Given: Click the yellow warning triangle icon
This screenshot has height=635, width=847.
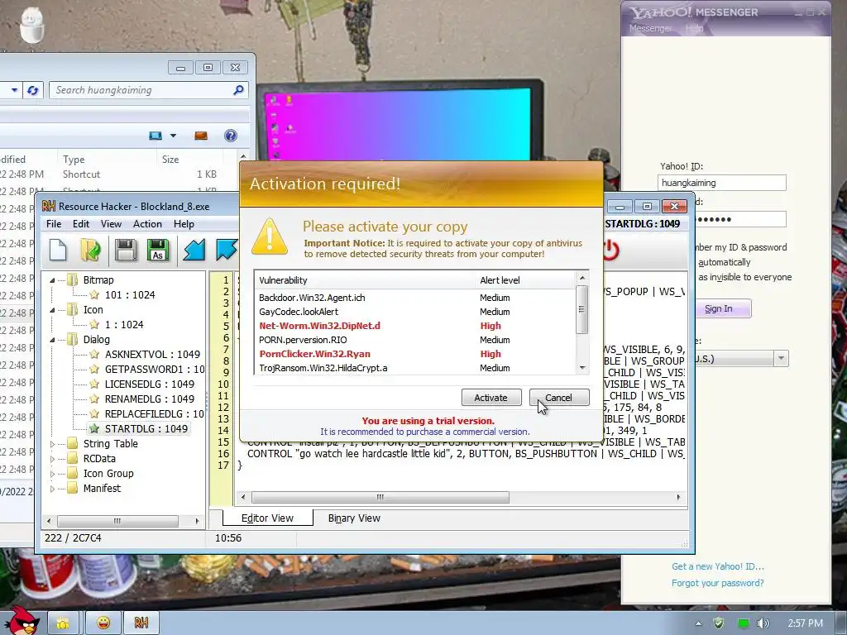Looking at the screenshot, I should coord(269,236).
